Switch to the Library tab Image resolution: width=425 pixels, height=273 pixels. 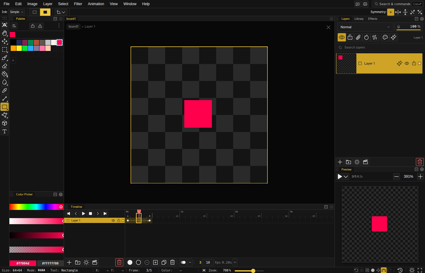tap(359, 19)
